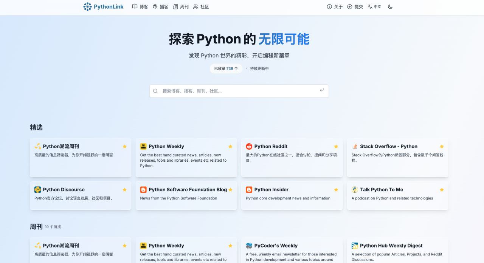Click the Python Discourse logo icon

pyautogui.click(x=37, y=190)
